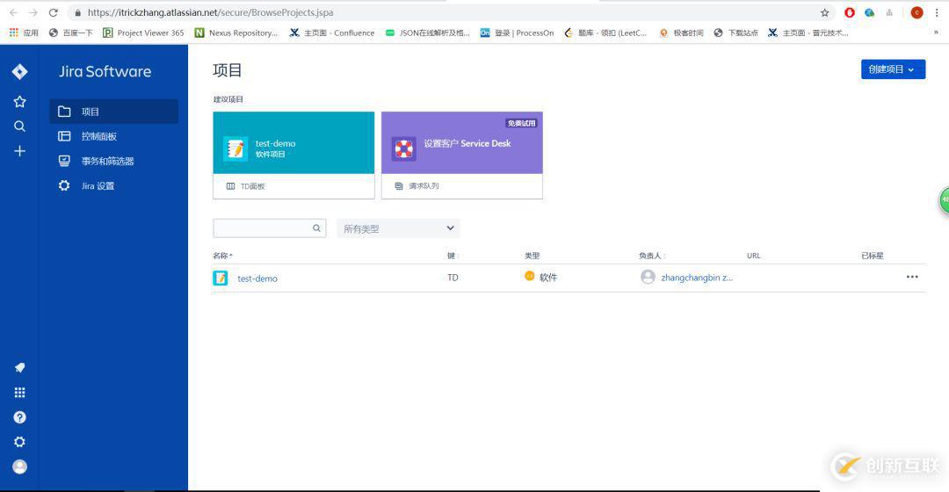Image resolution: width=949 pixels, height=492 pixels.
Task: Open the help question mark icon
Action: [x=19, y=417]
